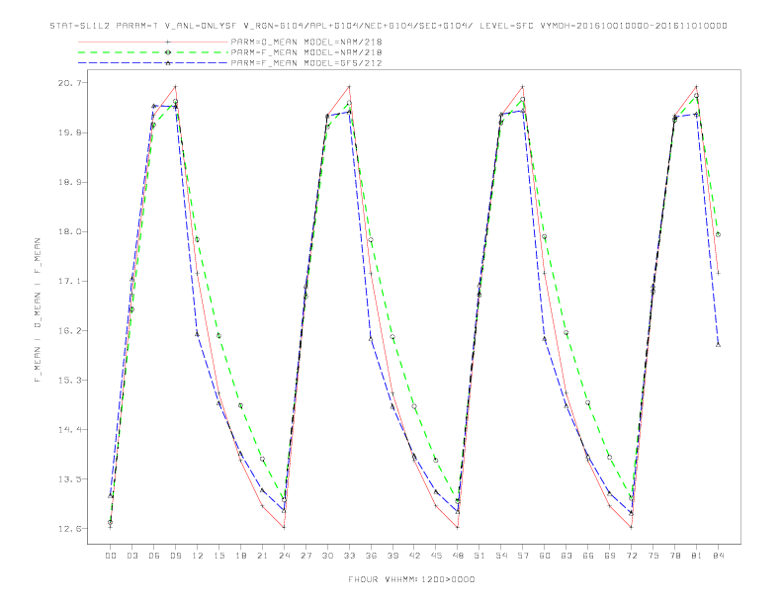The width and height of the screenshot is (783, 605).
Task: Click y-axis value 17.1
Action: tap(71, 281)
